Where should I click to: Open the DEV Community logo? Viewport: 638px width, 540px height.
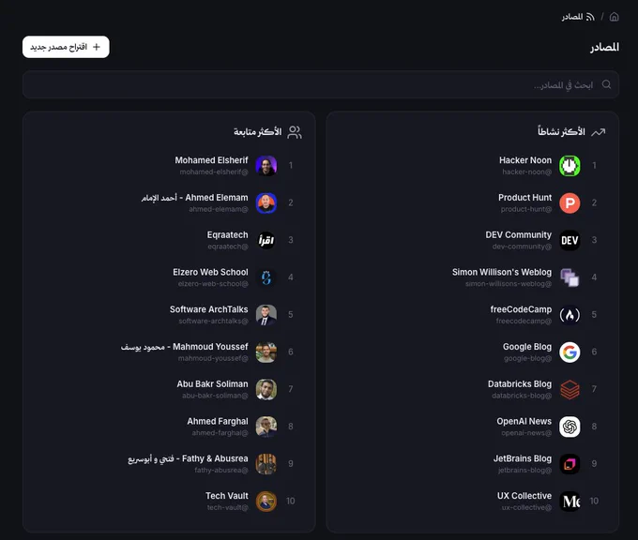point(570,240)
